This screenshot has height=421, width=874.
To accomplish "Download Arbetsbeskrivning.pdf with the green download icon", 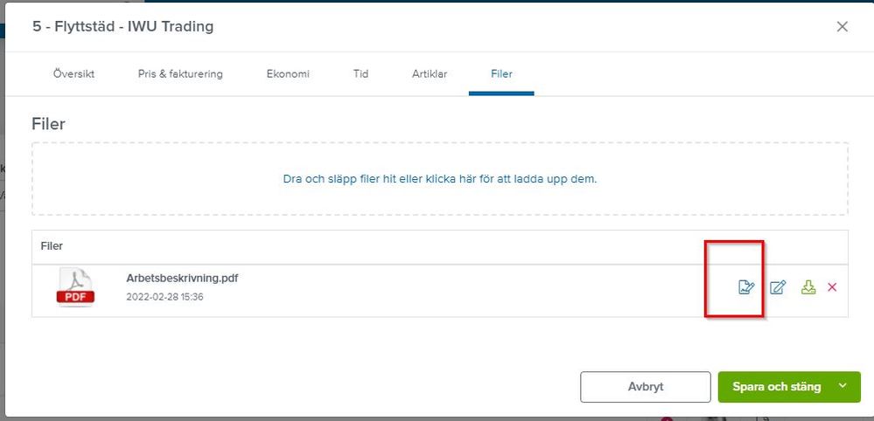I will [808, 287].
